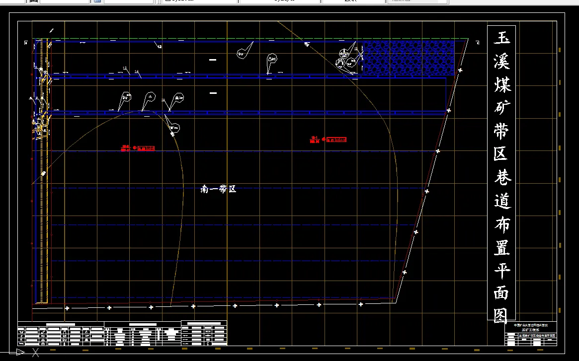Screen dimensions: 579x361
Task: Select the blue hatched goaf area
Action: (x=409, y=58)
